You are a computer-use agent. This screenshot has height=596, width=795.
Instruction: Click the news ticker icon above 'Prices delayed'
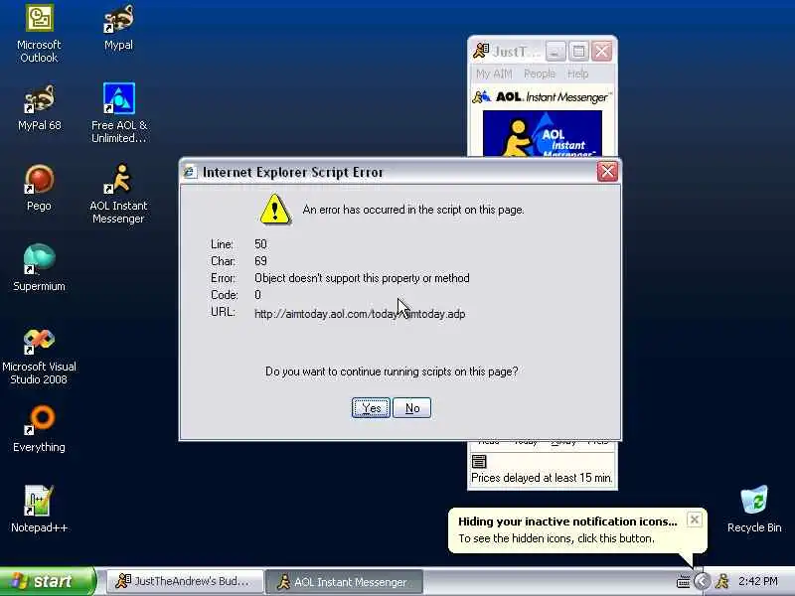click(479, 461)
